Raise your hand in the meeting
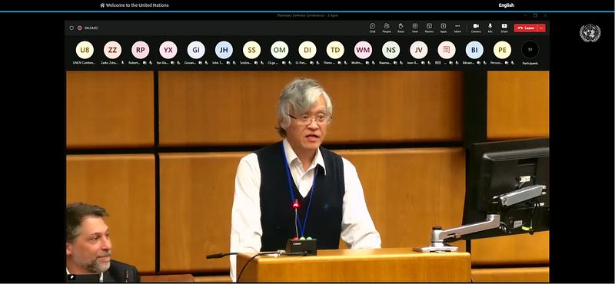Image resolution: width=615 pixels, height=284 pixels. (x=401, y=28)
